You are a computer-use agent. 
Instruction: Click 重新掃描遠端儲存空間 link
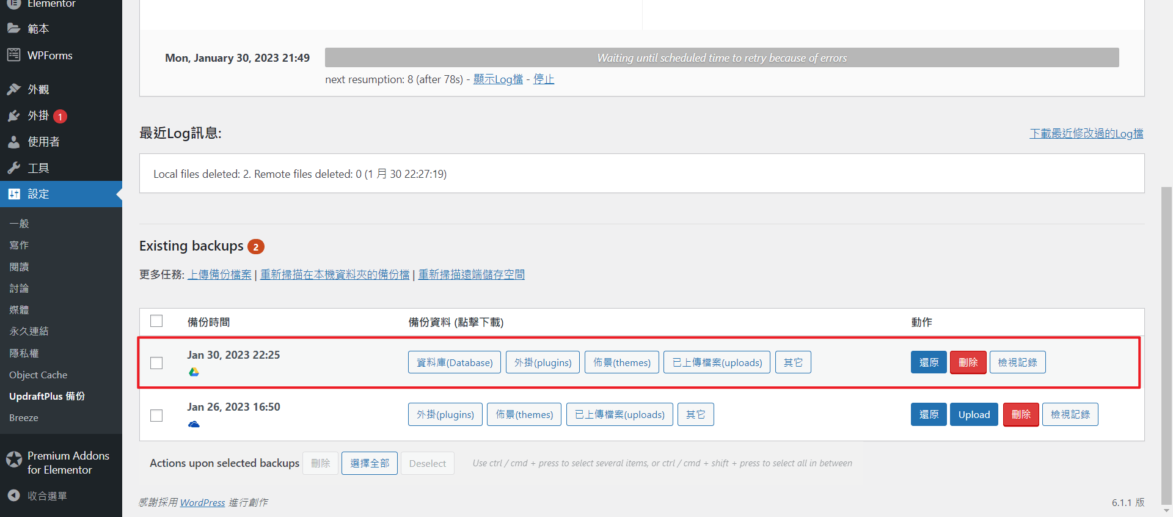[471, 274]
